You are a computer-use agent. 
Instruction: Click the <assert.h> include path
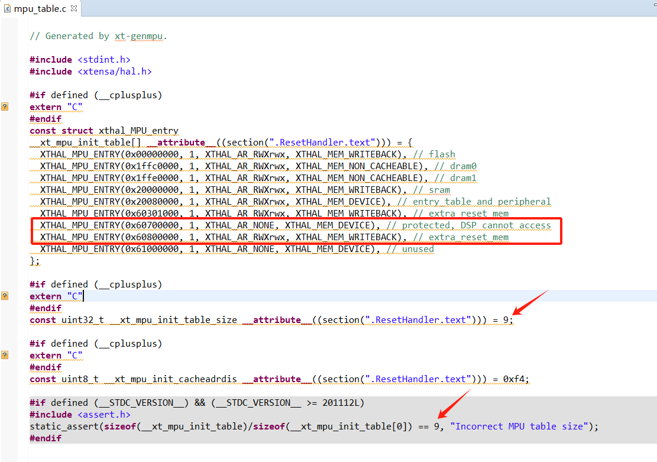pyautogui.click(x=104, y=415)
